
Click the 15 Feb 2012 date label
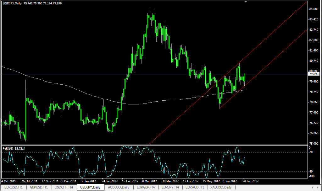130,181
